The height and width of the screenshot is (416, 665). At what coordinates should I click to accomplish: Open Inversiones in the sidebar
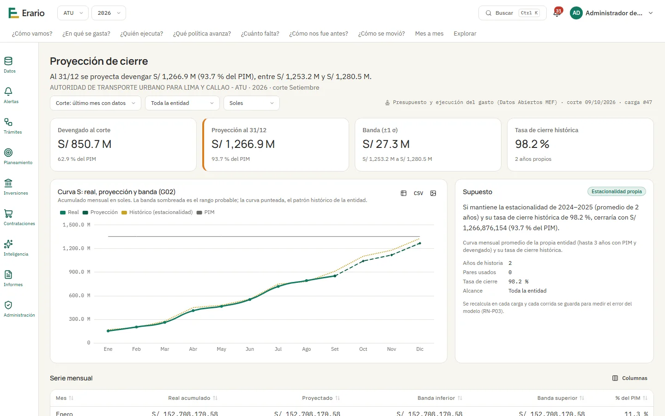pos(16,187)
